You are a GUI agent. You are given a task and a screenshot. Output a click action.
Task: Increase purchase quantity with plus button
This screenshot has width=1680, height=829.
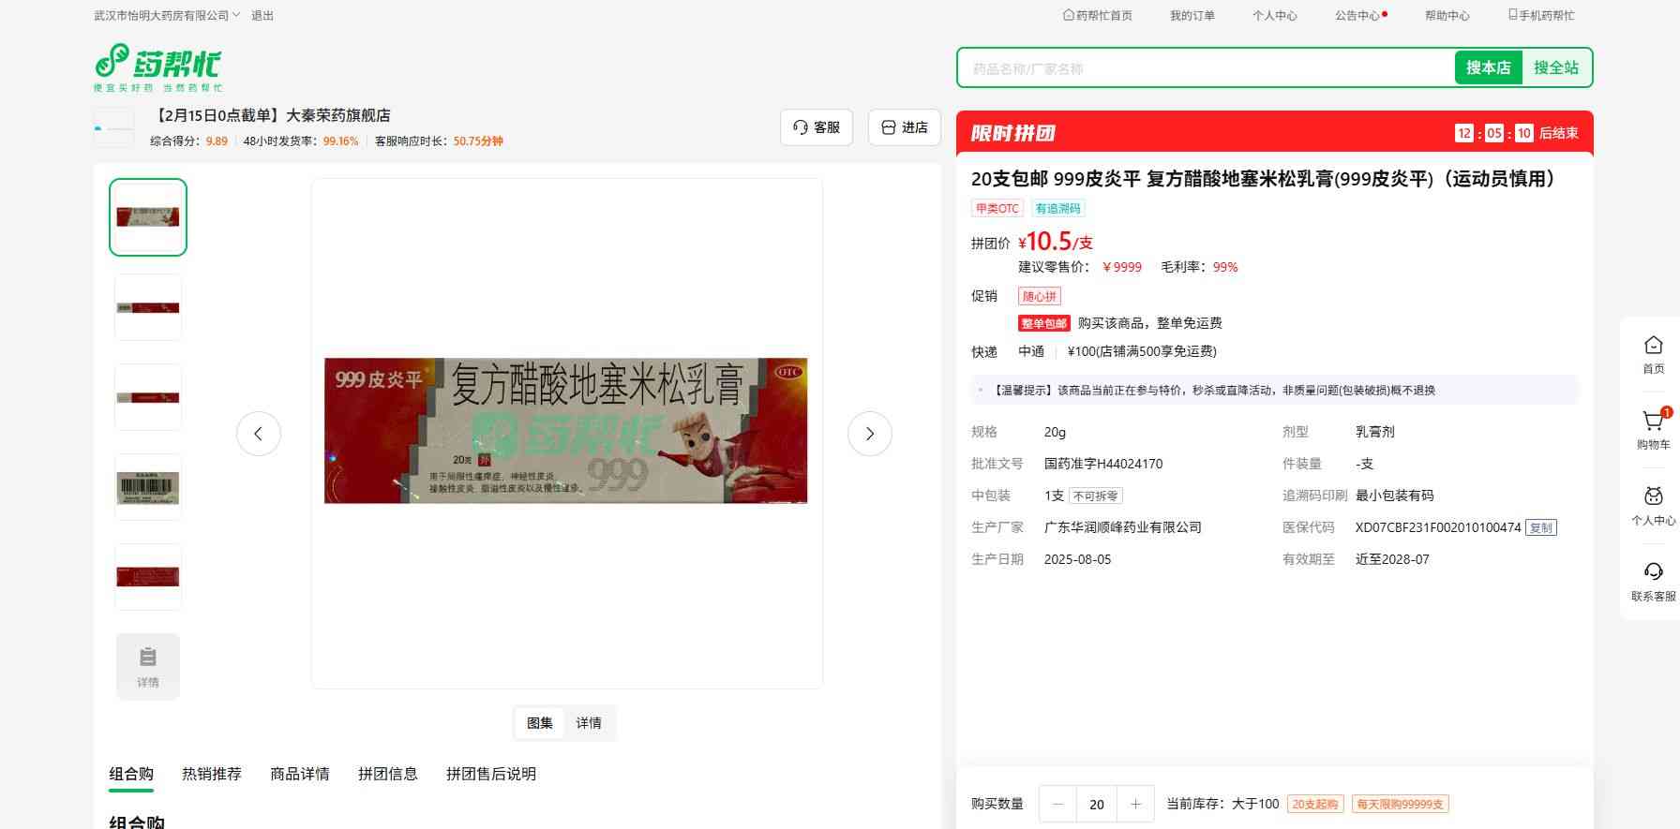tap(1135, 804)
